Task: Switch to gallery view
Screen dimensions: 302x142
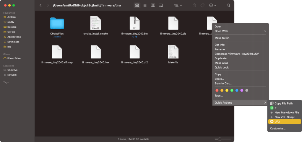Action: 161,5
